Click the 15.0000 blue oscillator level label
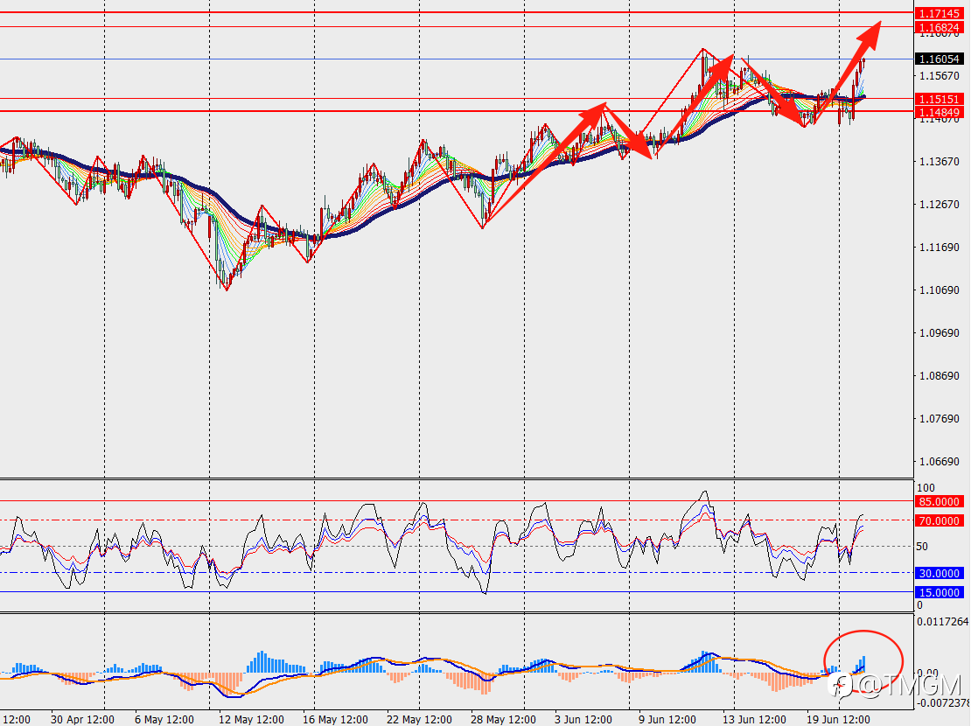This screenshot has width=971, height=726. point(939,592)
